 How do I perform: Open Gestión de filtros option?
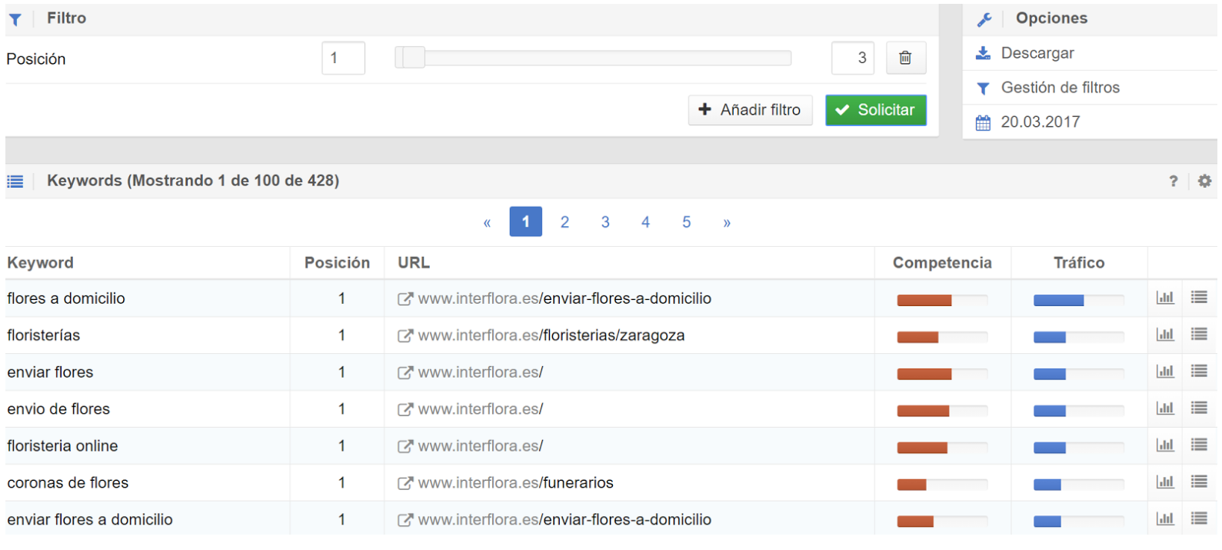[x=1059, y=88]
